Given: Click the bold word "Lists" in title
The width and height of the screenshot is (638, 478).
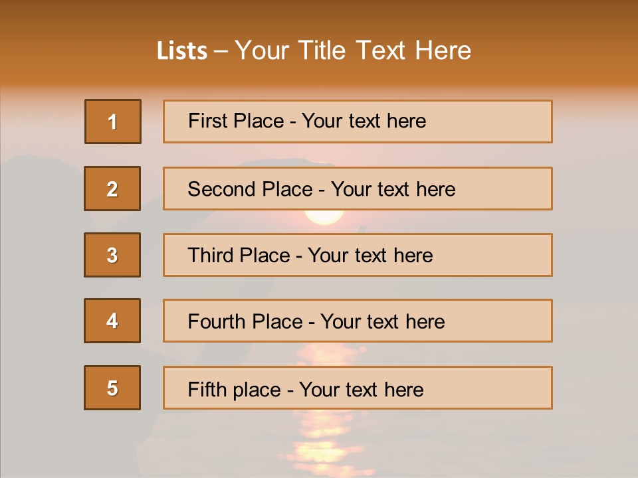Looking at the screenshot, I should point(182,51).
